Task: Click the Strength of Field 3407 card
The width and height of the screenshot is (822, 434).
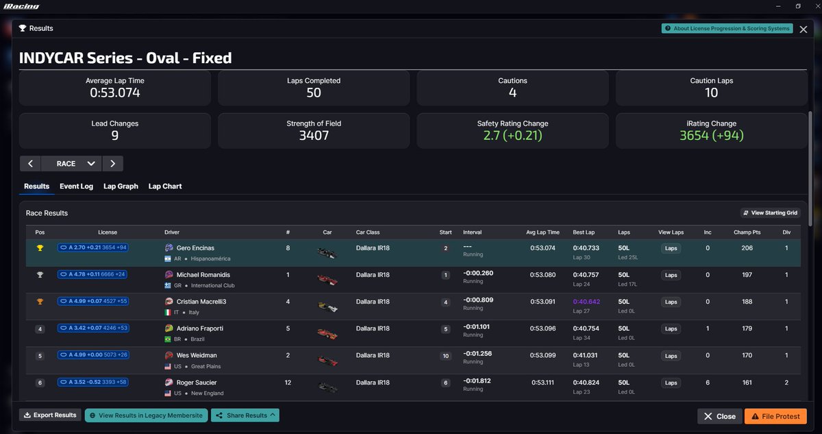Action: click(x=314, y=130)
